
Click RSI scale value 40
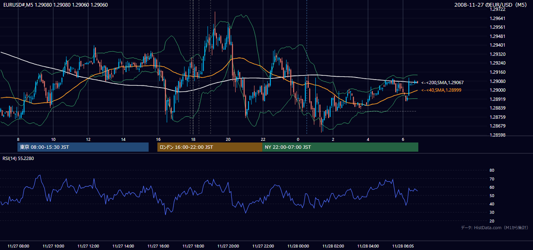[x=492, y=204]
